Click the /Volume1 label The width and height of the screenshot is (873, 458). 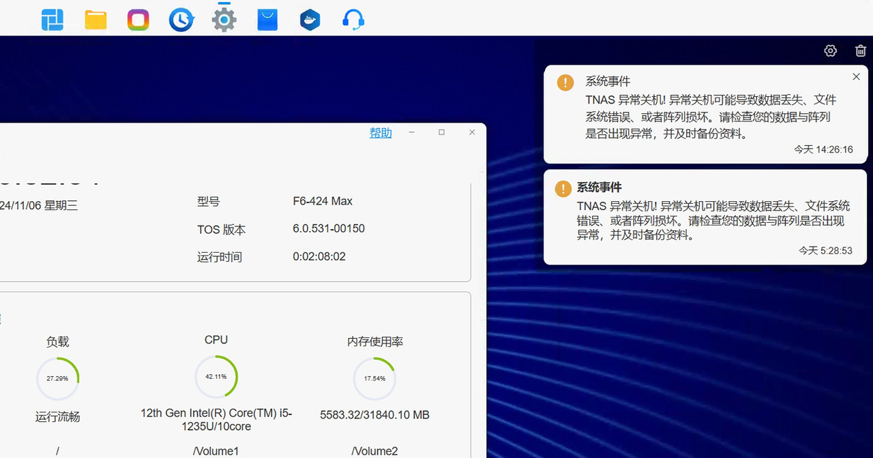(216, 451)
